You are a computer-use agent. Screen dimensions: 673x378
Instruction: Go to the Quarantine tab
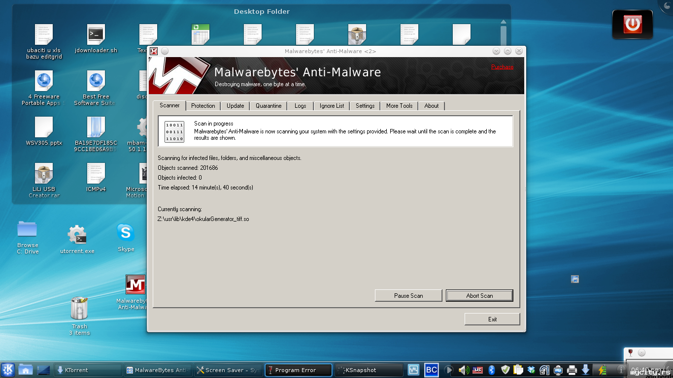269,106
